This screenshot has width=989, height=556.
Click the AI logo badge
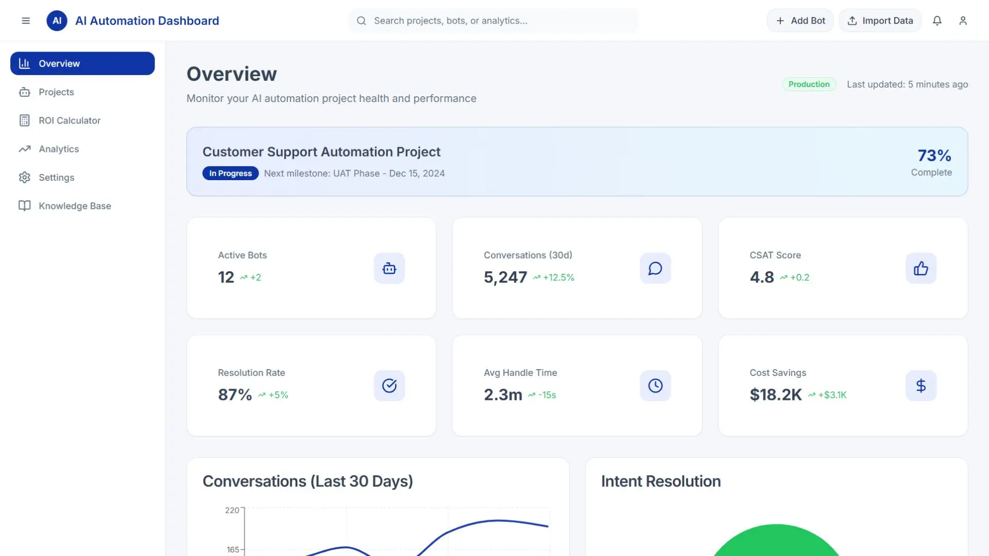point(57,21)
